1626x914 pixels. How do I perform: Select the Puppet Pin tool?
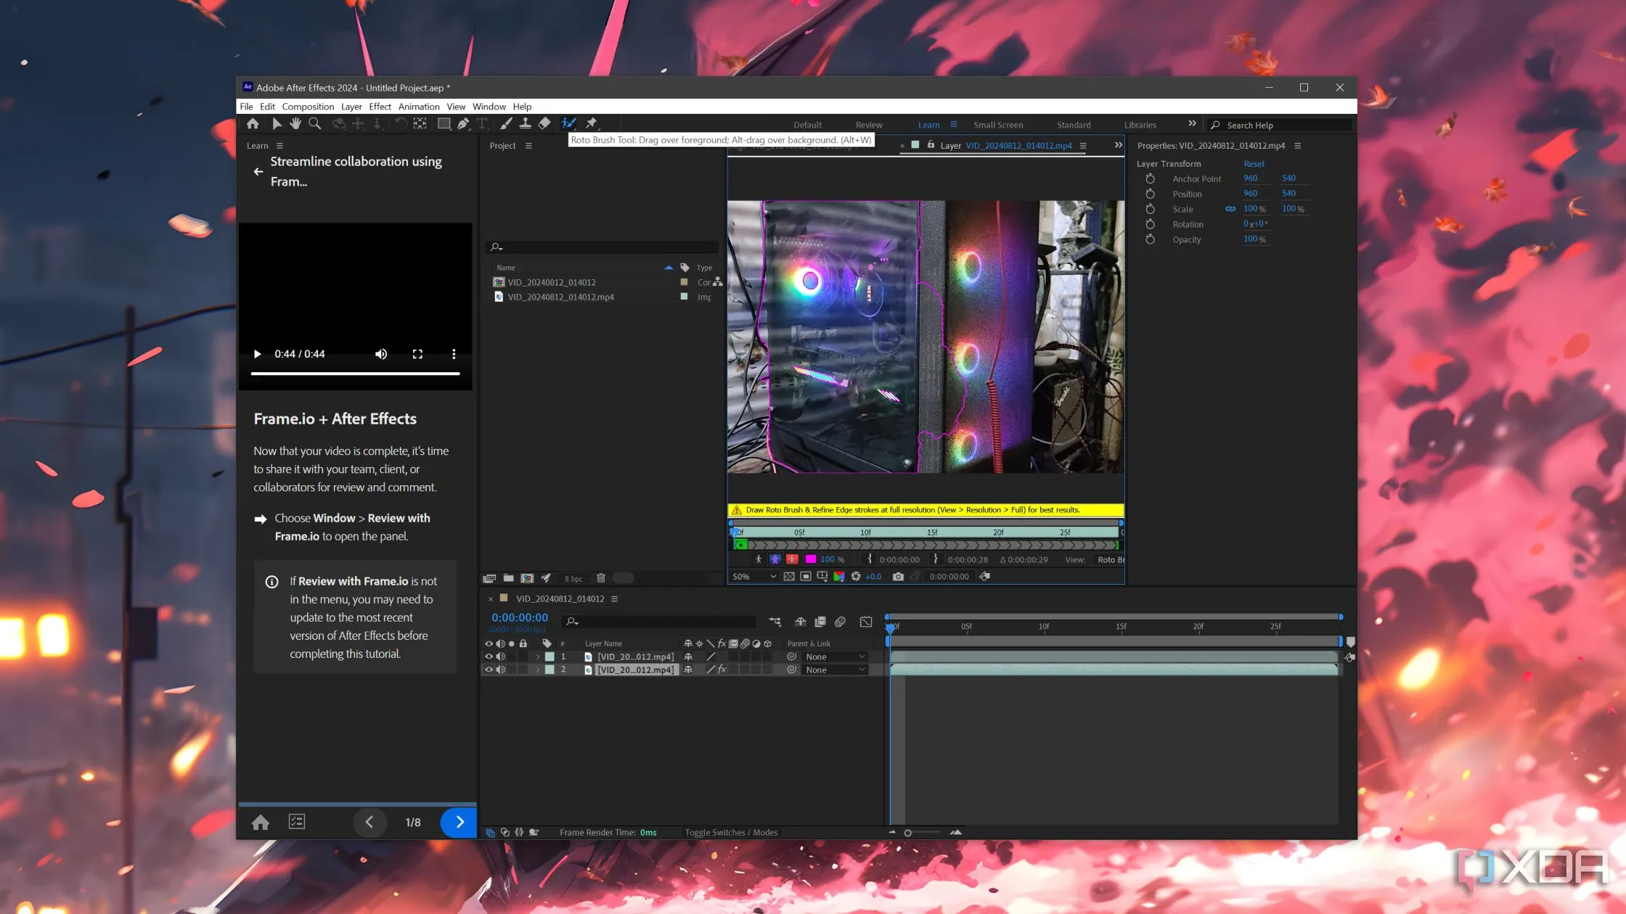click(592, 124)
